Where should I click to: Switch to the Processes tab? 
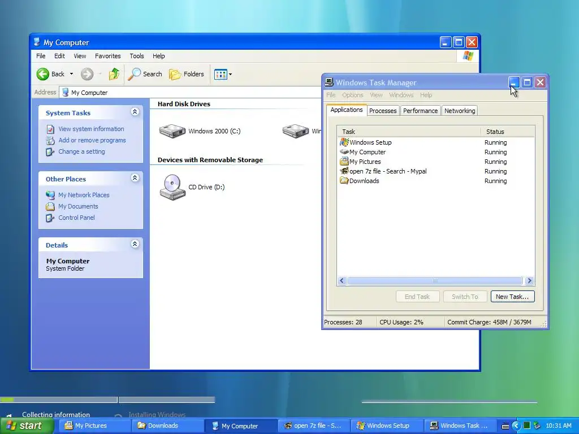pos(383,111)
